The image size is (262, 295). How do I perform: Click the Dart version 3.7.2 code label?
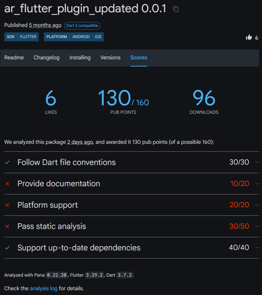125,275
